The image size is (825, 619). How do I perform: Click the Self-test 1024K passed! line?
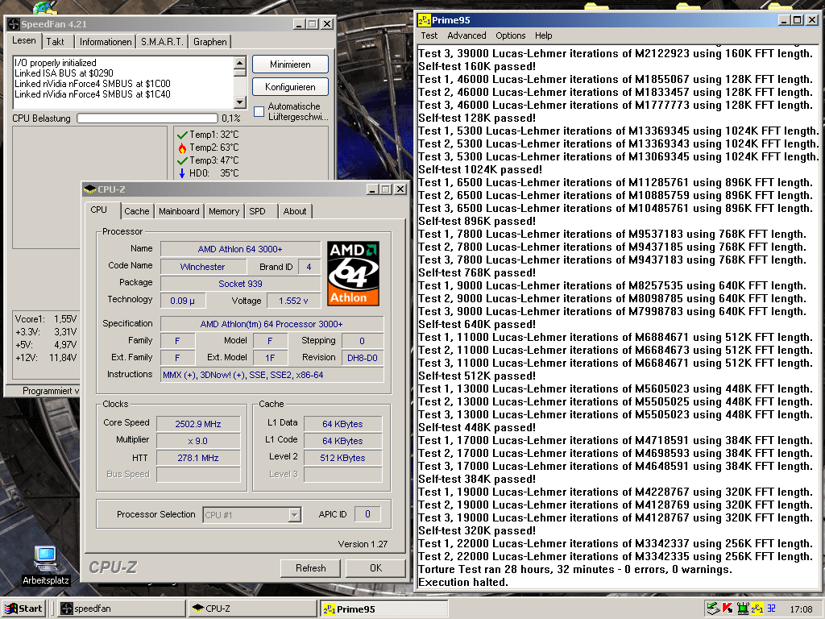point(480,169)
